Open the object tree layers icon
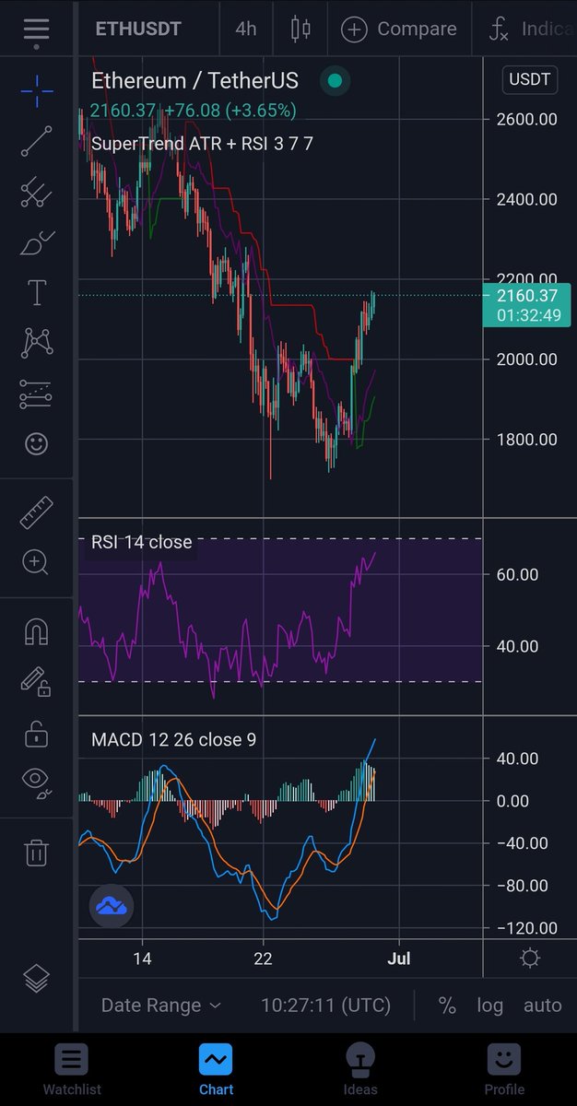The width and height of the screenshot is (577, 1106). coord(36,978)
